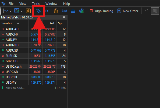160x108 pixels.
Task: Open the Signals broadcast icon
Action: (x=64, y=11)
